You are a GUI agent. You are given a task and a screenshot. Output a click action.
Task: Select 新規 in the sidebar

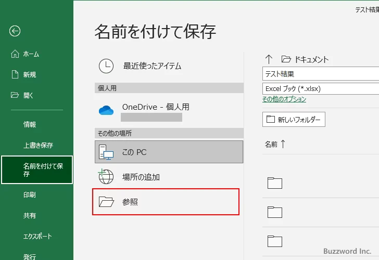point(30,74)
